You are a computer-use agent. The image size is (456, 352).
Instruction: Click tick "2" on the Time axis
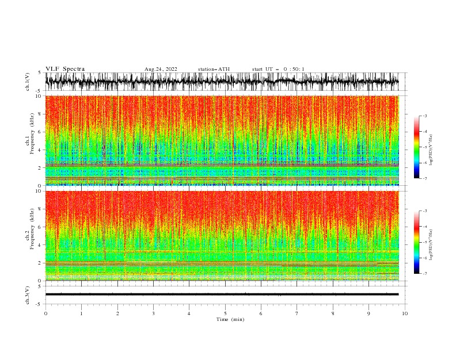[x=117, y=313]
